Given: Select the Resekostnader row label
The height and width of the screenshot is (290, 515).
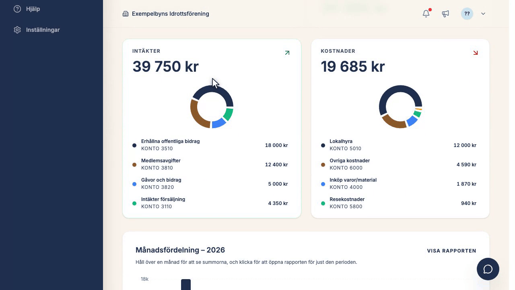Looking at the screenshot, I should click(x=347, y=199).
